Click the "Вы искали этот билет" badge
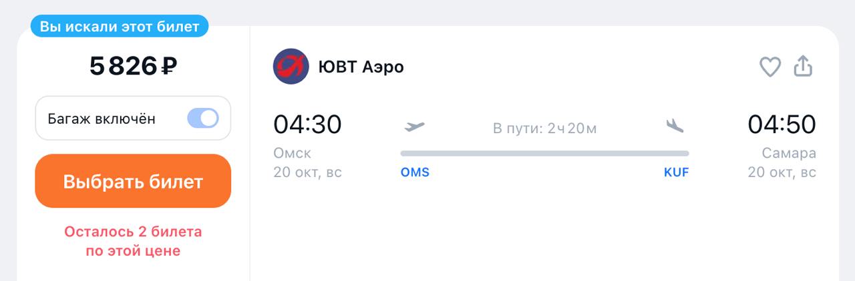 tap(120, 27)
